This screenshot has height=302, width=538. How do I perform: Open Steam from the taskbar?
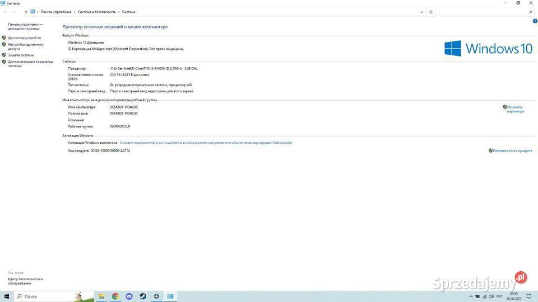point(143,296)
